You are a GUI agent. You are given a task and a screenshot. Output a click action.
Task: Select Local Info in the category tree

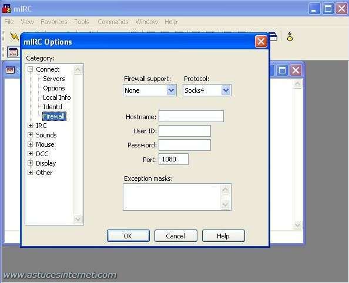tap(57, 97)
